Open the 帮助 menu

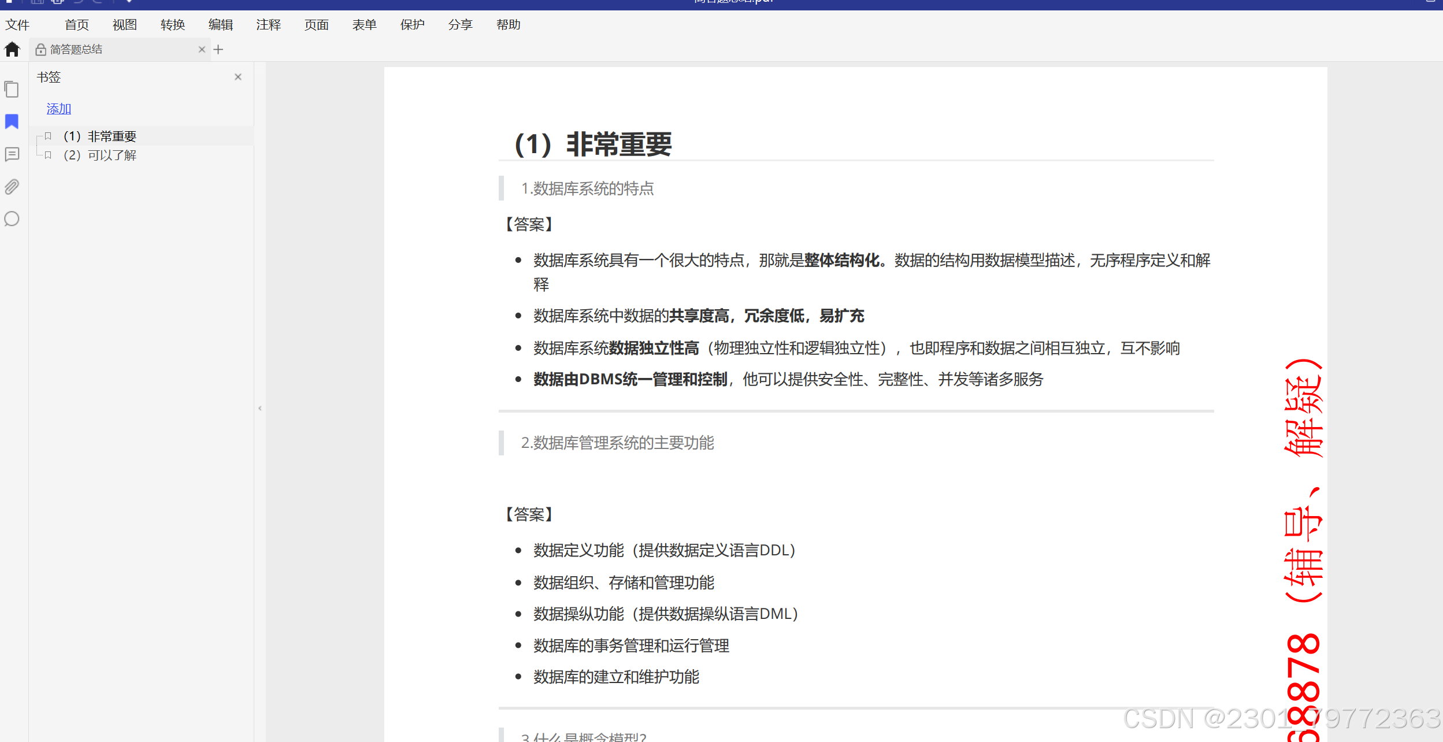click(x=509, y=25)
